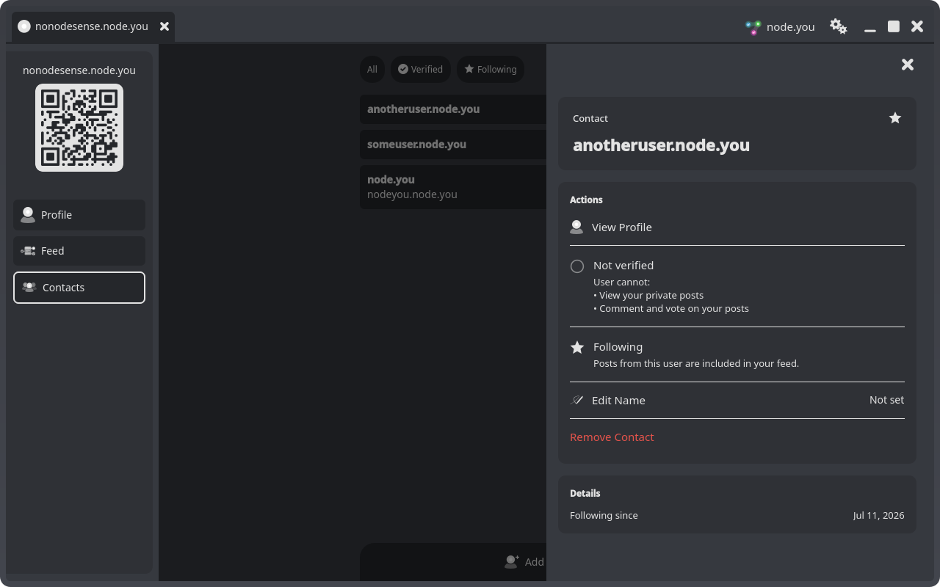
Task: Toggle the Following star
Action: pyautogui.click(x=577, y=347)
